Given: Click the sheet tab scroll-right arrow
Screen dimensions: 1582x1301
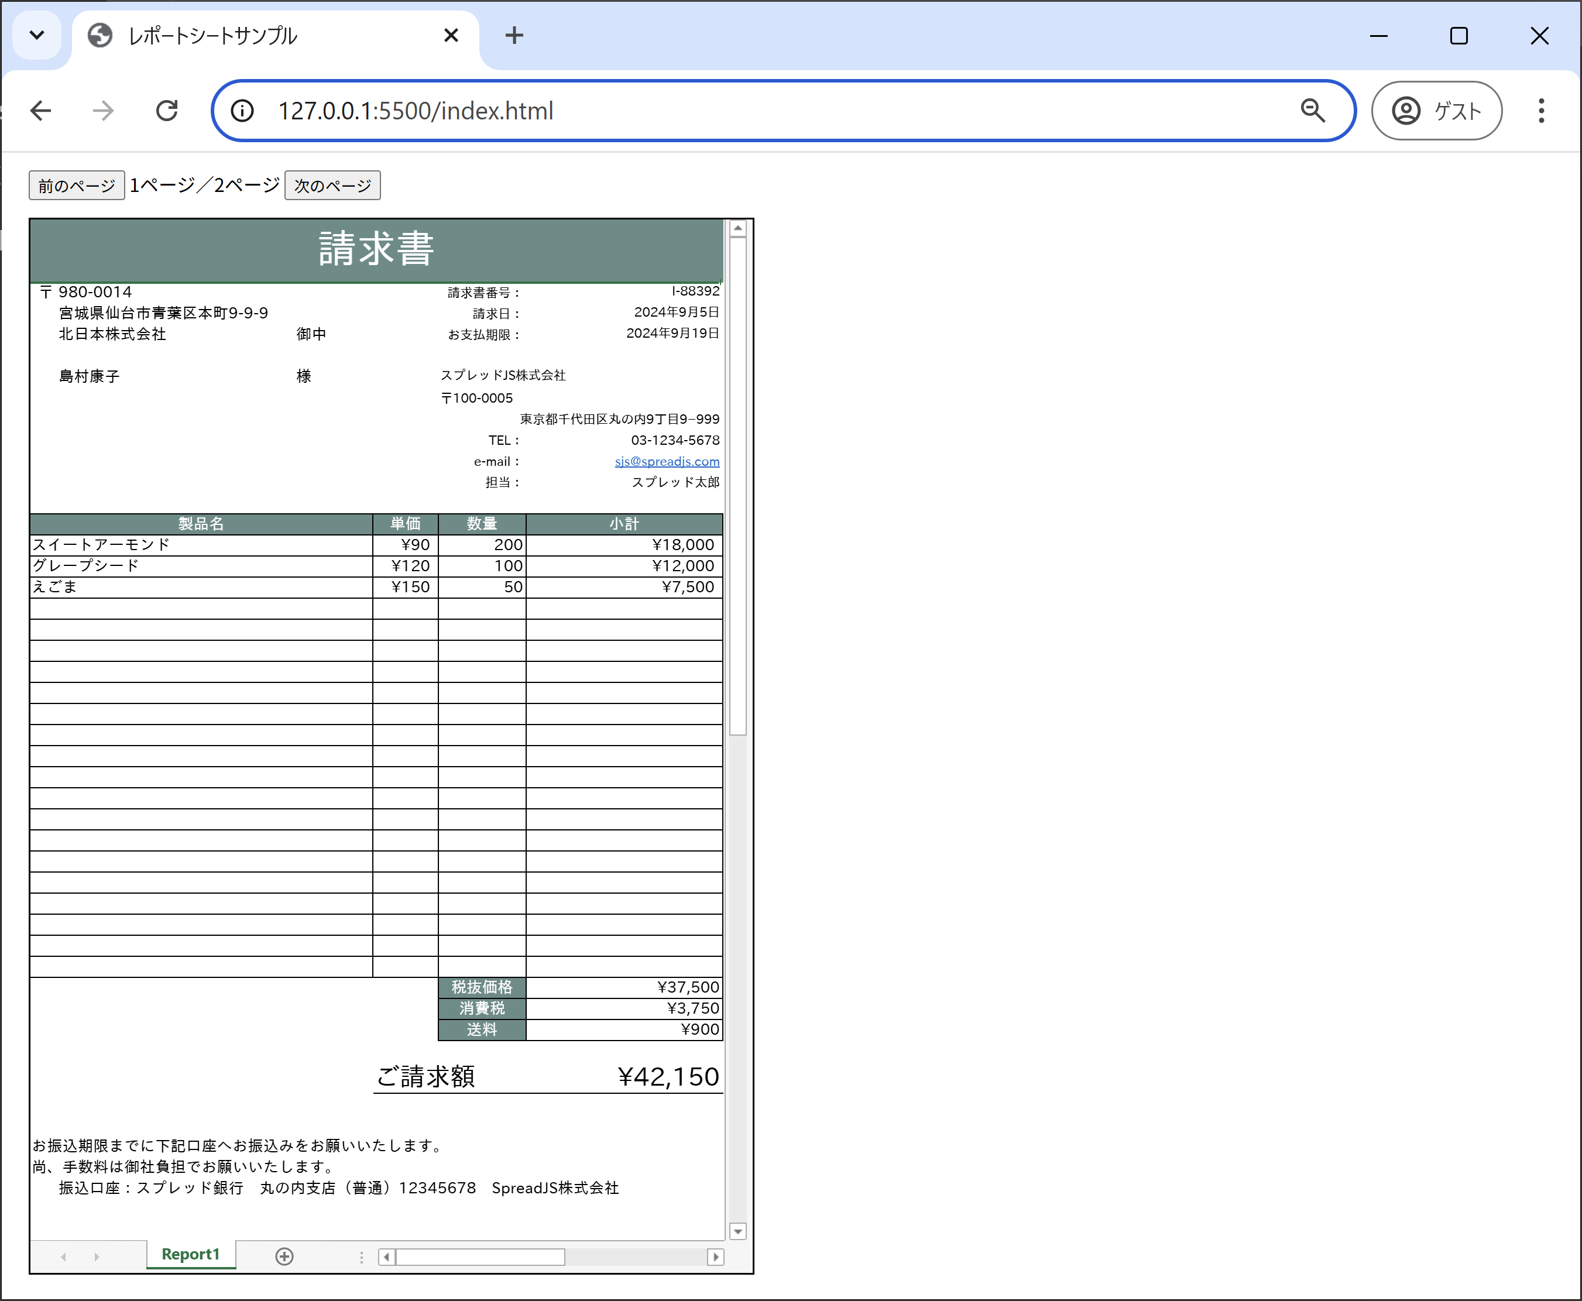Looking at the screenshot, I should click(x=97, y=1257).
